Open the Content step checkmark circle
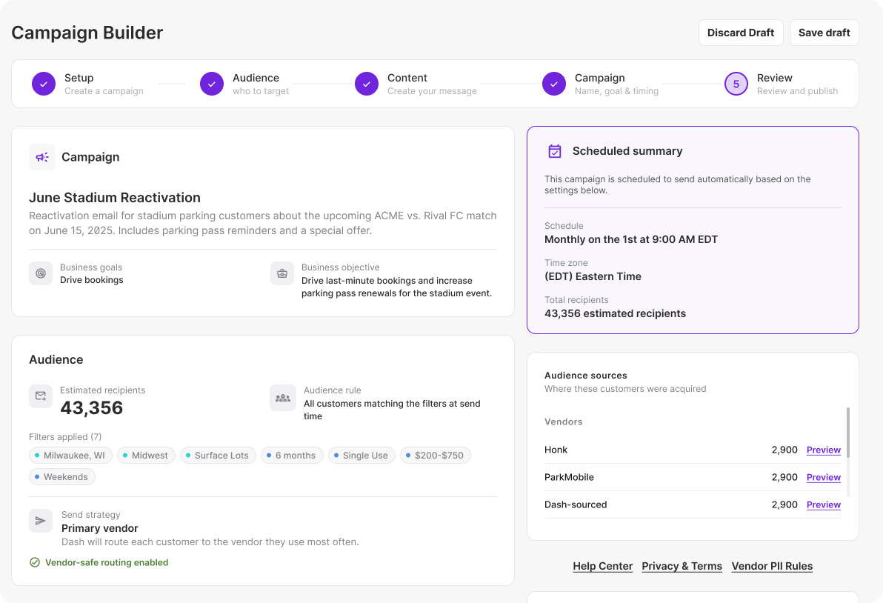883x603 pixels. [x=367, y=84]
